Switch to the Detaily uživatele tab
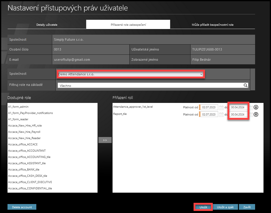This screenshot has width=271, height=213. pos(47,25)
